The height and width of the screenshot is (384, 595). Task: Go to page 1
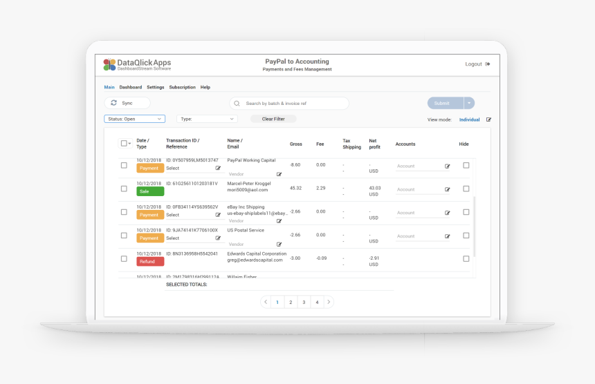[x=277, y=302]
